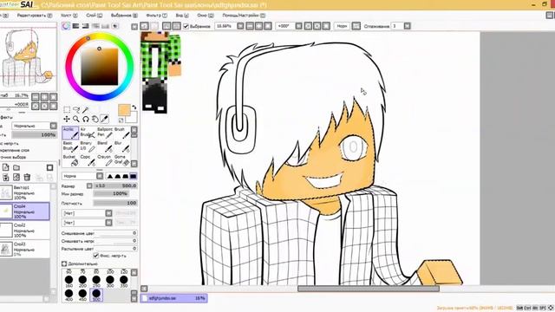Open the Окно menu
This screenshot has height=312, width=555.
[206, 16]
